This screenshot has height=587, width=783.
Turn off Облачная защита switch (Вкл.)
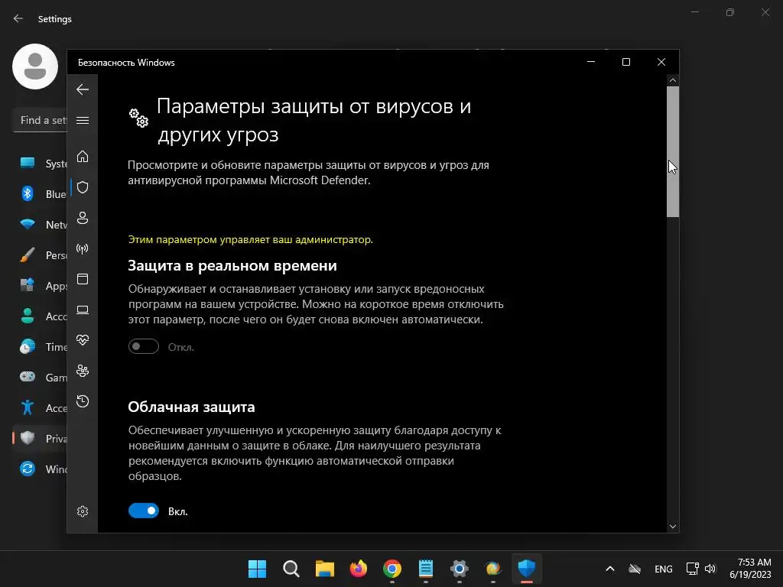(x=143, y=511)
